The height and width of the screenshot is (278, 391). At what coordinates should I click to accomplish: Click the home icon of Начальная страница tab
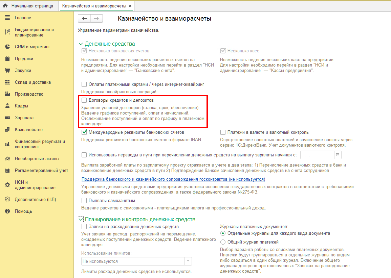pos(5,6)
